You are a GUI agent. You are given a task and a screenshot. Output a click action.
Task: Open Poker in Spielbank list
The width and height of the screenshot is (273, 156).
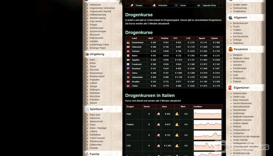point(93,125)
